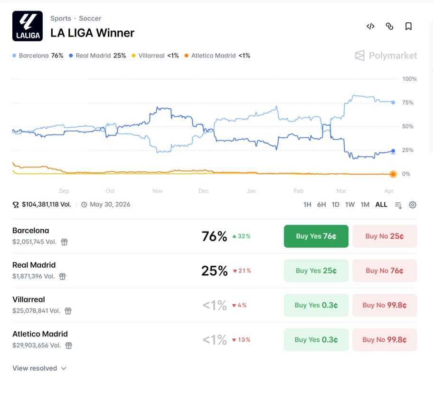The height and width of the screenshot is (393, 434).
Task: Click the gift icon beside Villarreal volume
Action: pos(68,311)
